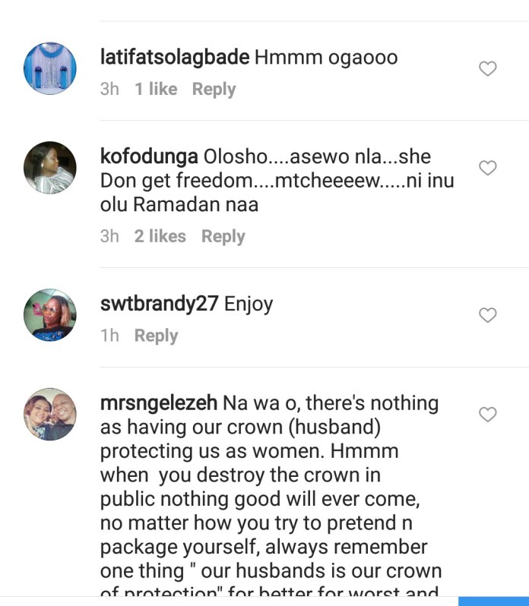
Task: Open the latifatsolagbade username link
Action: [175, 58]
